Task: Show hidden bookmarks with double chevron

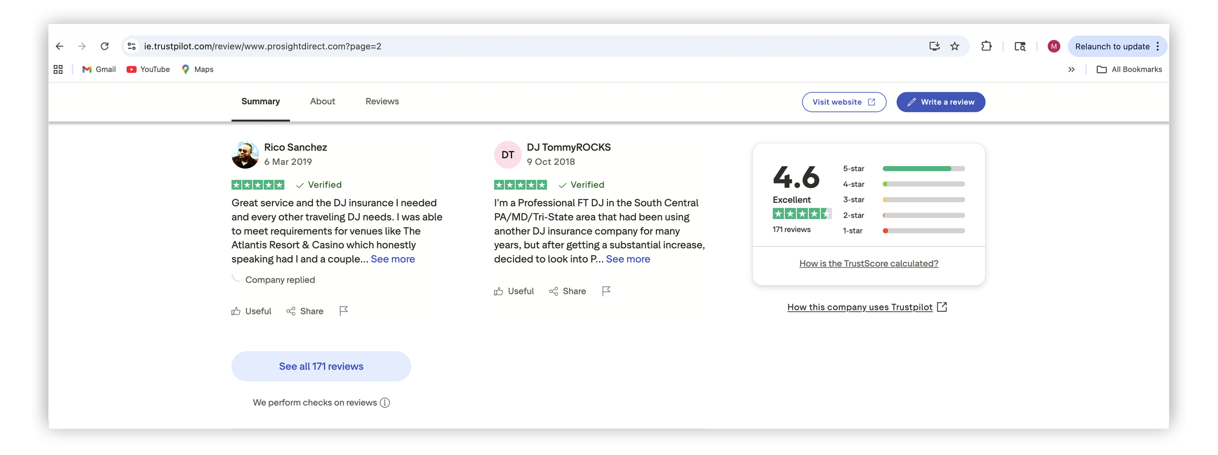Action: [x=1071, y=70]
